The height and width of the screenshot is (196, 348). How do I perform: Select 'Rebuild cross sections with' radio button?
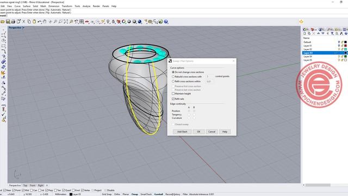coord(173,77)
